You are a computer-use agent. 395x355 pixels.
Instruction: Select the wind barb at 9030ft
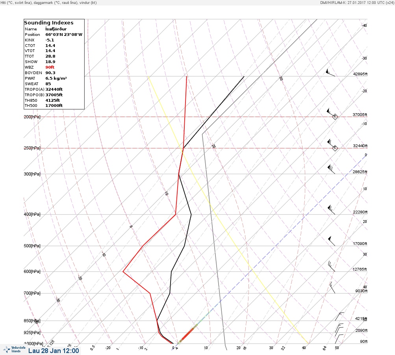click(x=332, y=288)
